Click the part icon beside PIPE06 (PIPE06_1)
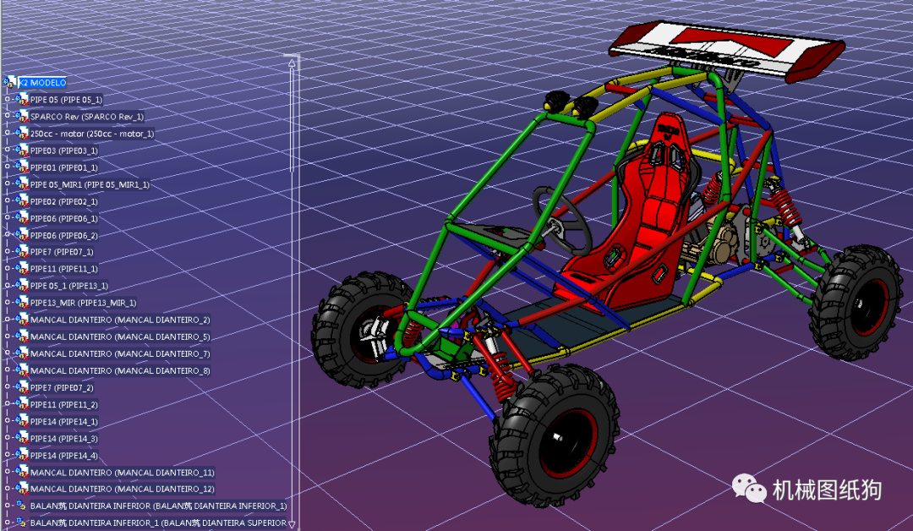The image size is (913, 531). click(x=21, y=218)
